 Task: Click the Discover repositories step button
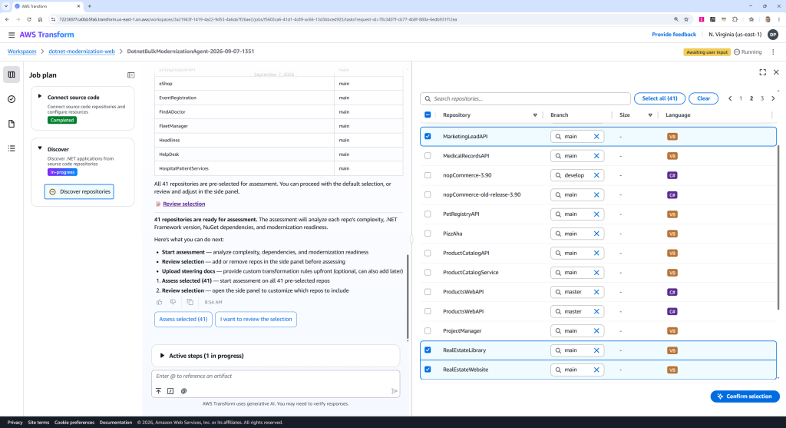[79, 191]
